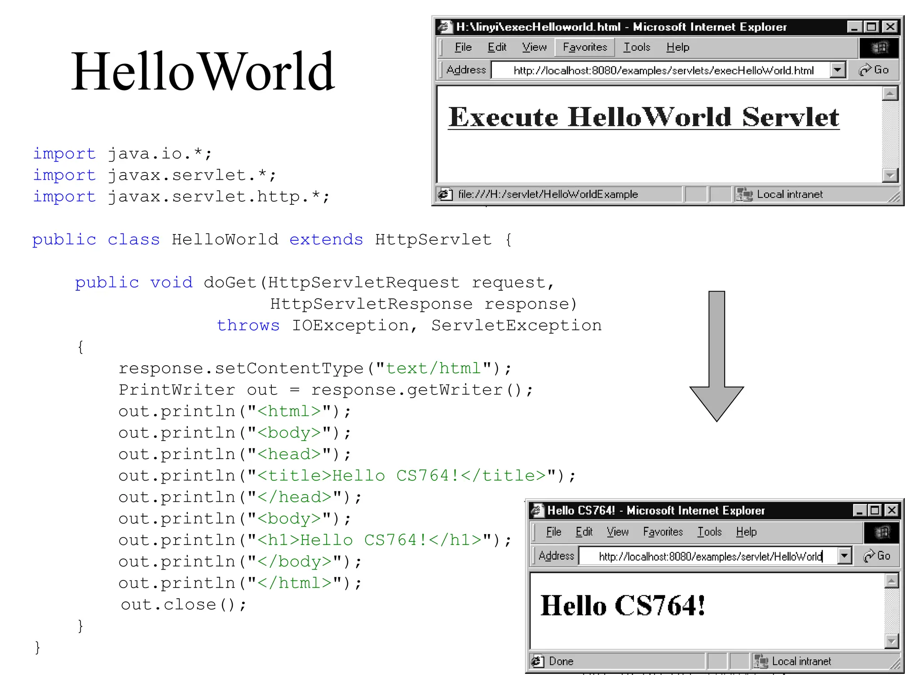Click the Go arrow icon in top browser

865,70
